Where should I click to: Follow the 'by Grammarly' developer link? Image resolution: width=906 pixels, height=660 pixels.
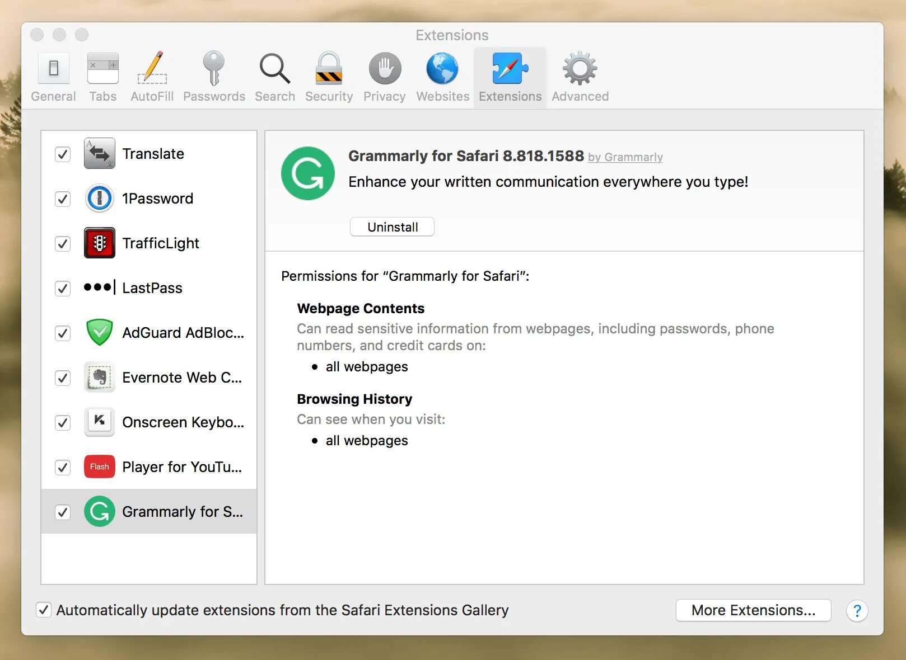pyautogui.click(x=625, y=157)
